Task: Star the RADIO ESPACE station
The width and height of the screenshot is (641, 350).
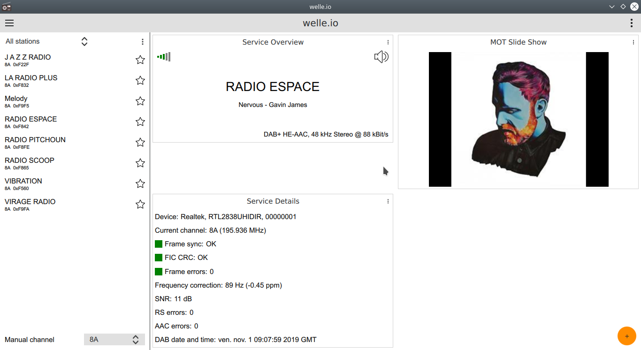Action: [x=140, y=122]
